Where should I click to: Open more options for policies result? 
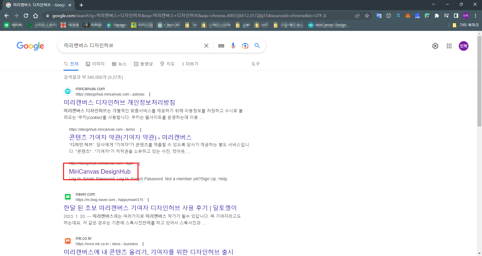(149, 94)
